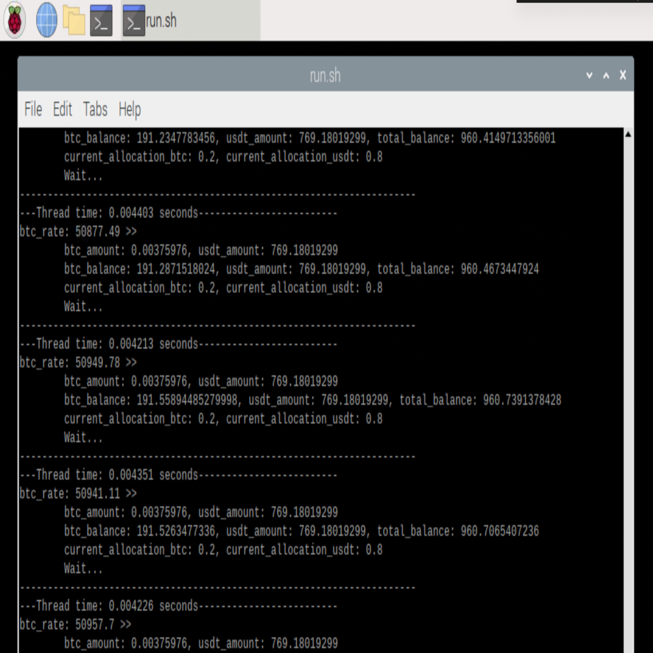Click the value 'btc_balance: 191.2347783456'
Image resolution: width=653 pixels, height=653 pixels.
click(x=139, y=138)
